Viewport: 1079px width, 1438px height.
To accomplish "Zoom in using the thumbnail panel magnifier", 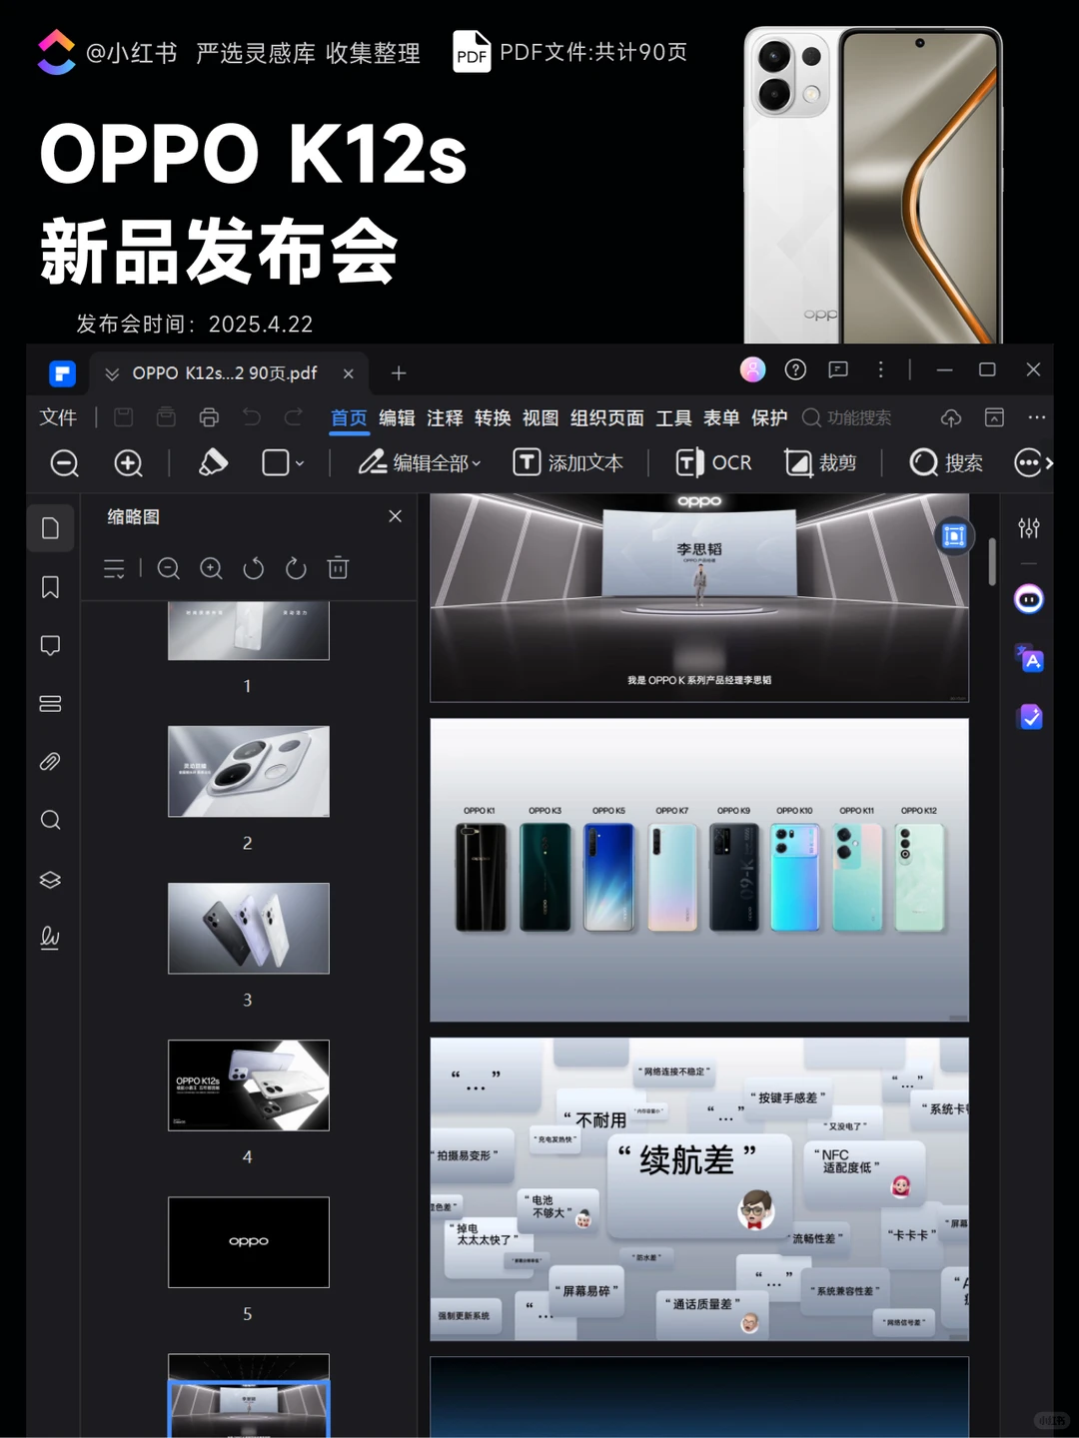I will pyautogui.click(x=211, y=568).
